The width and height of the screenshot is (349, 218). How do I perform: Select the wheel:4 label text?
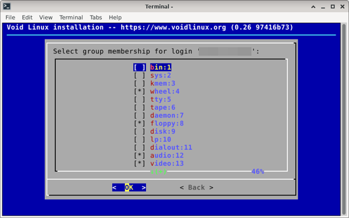click(x=165, y=91)
